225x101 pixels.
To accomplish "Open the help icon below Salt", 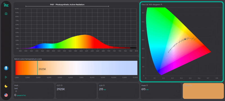I will [16, 91].
